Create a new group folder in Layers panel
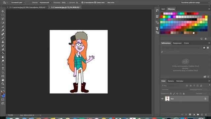This screenshot has width=211, height=119. (198, 115)
